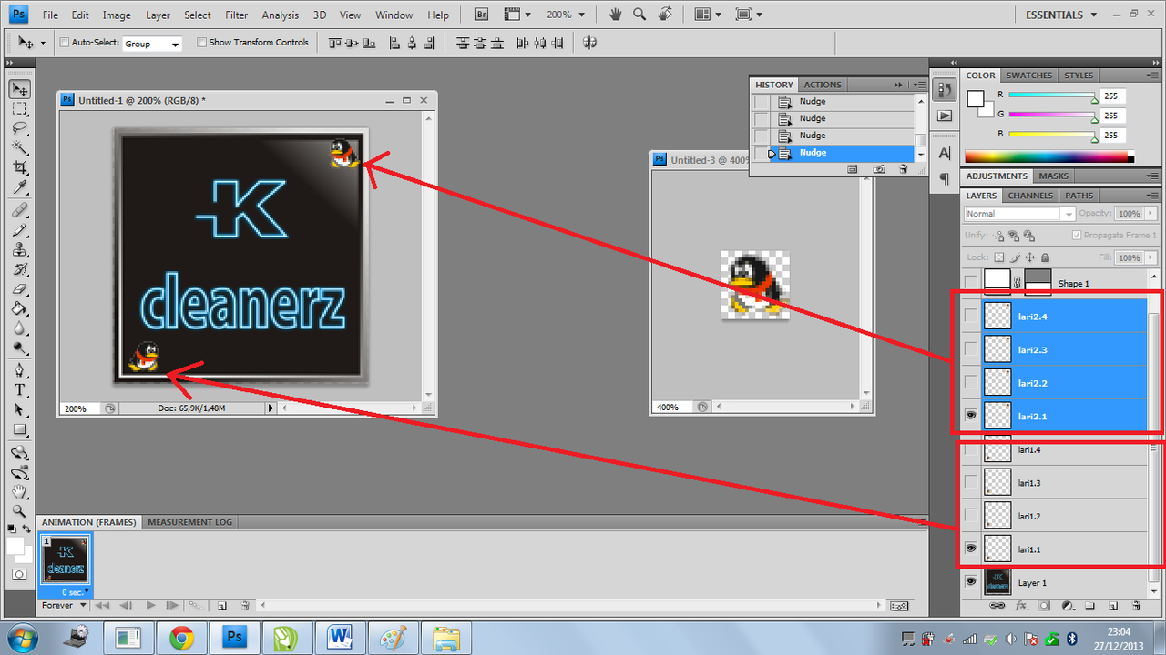Open the Normal blend mode dropdown
The width and height of the screenshot is (1166, 655).
point(1019,214)
